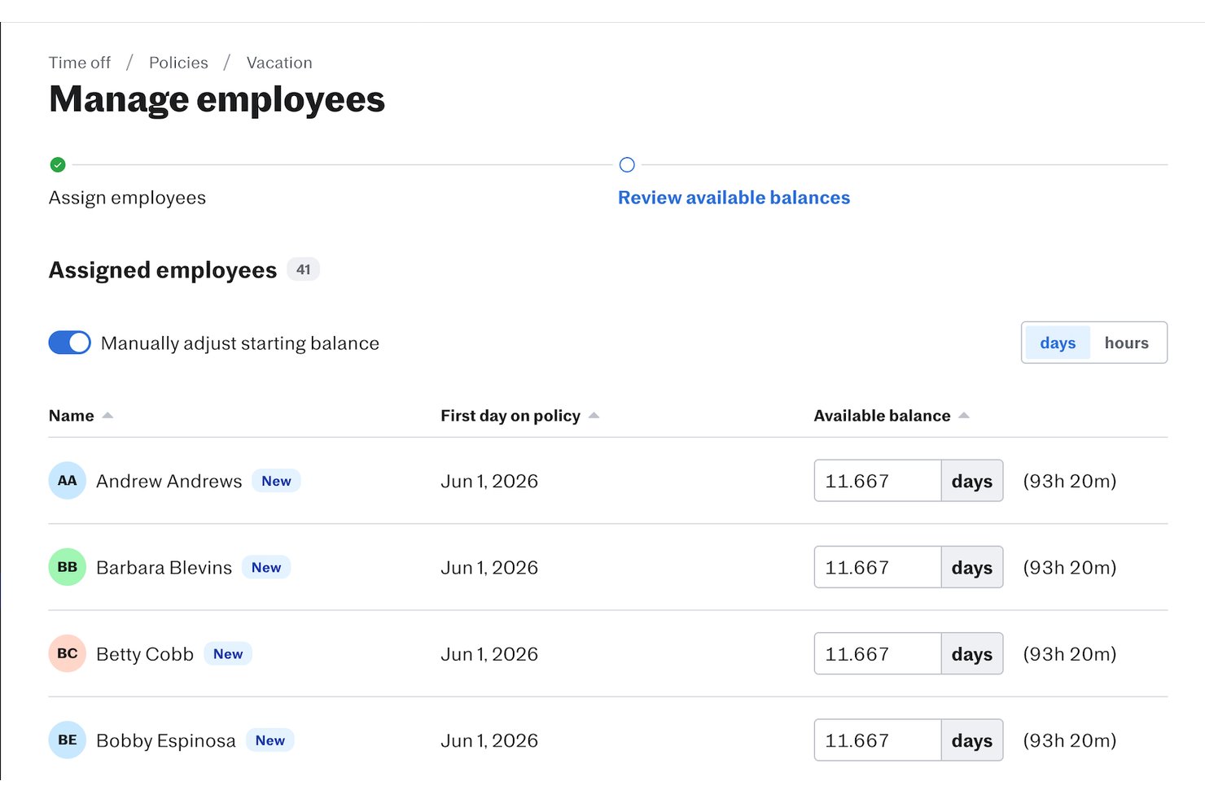This screenshot has width=1205, height=803.
Task: Click the BE avatar for Bobby Espinosa
Action: [x=68, y=740]
